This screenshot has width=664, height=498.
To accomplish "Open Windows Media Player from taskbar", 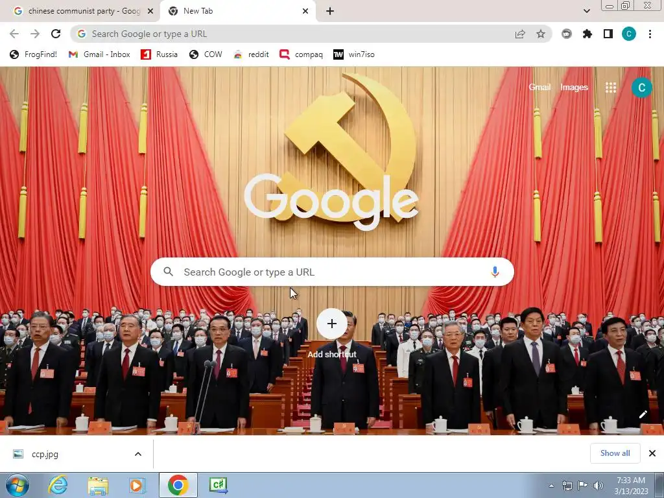I will tap(136, 485).
